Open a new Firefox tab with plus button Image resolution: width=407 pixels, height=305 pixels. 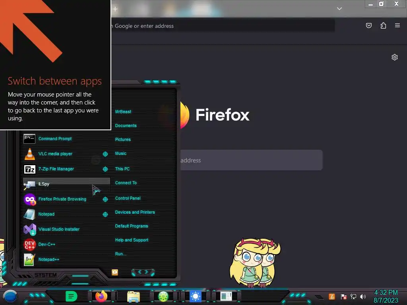point(115,9)
